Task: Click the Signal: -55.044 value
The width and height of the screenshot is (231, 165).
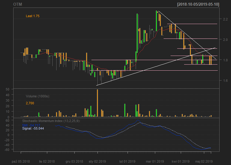Action: tap(33, 128)
